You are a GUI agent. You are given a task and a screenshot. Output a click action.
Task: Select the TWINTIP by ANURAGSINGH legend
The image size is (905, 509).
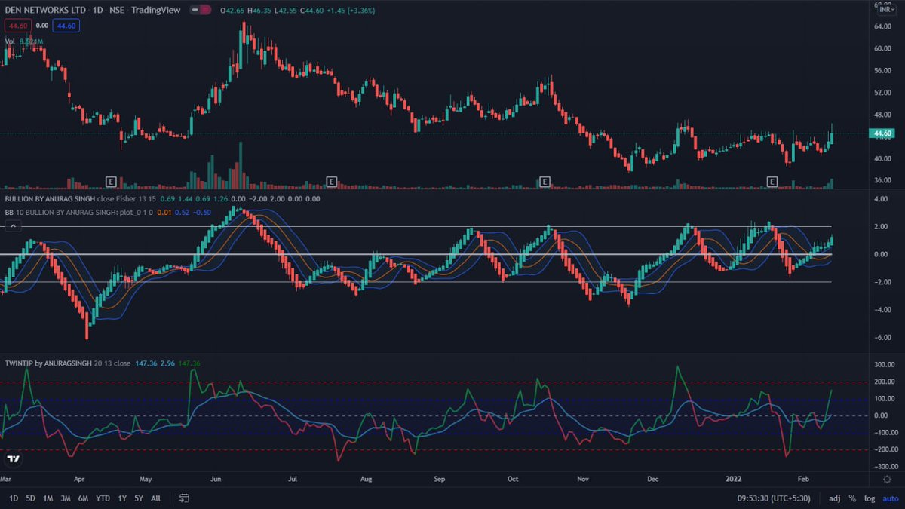pyautogui.click(x=47, y=363)
